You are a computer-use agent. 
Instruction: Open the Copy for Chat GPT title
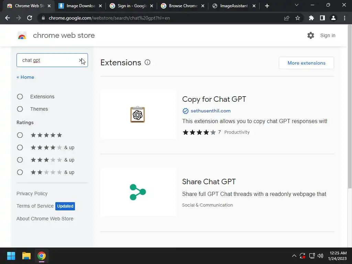click(214, 99)
